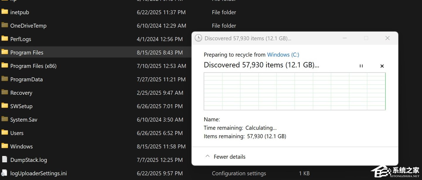
Task: Select the ProgramData folder icon
Action: pos(5,79)
